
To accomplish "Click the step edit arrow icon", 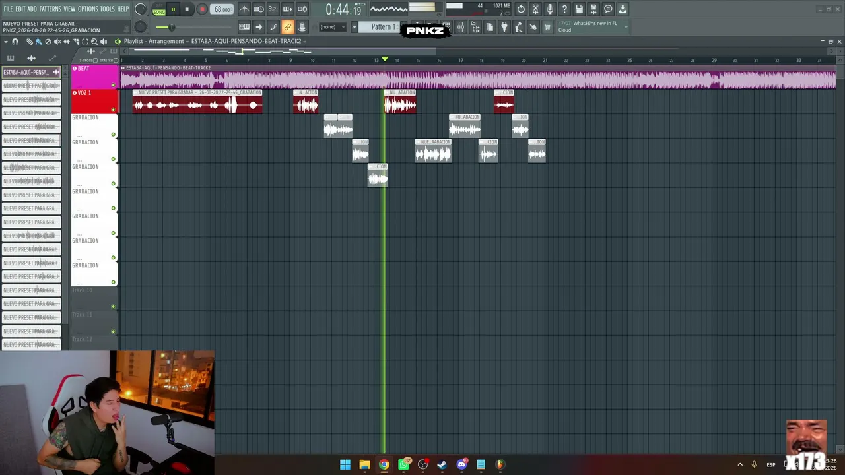I will pos(259,27).
